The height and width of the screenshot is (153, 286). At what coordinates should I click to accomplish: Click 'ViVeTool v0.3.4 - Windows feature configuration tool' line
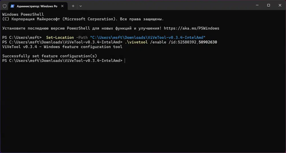[x=62, y=47]
